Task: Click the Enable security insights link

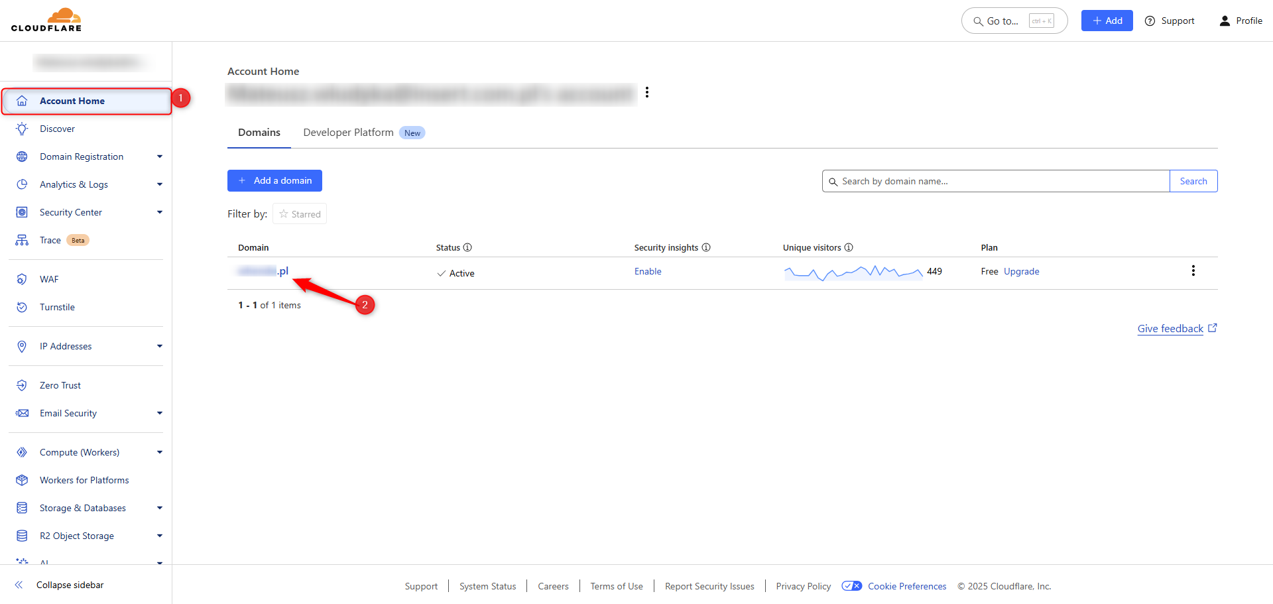Action: click(x=648, y=271)
